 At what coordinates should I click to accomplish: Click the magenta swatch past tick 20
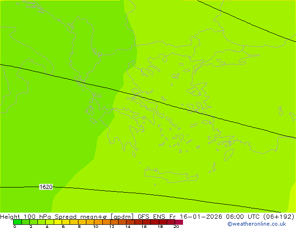(179, 222)
